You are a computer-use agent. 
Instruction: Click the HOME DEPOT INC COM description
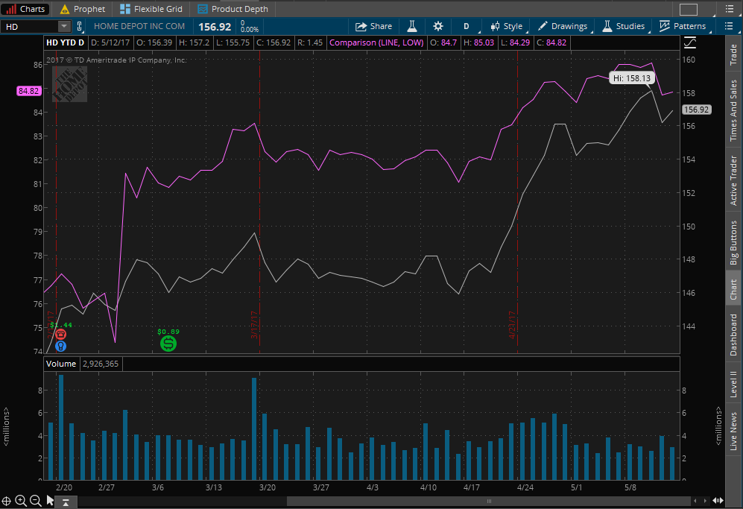tap(139, 27)
